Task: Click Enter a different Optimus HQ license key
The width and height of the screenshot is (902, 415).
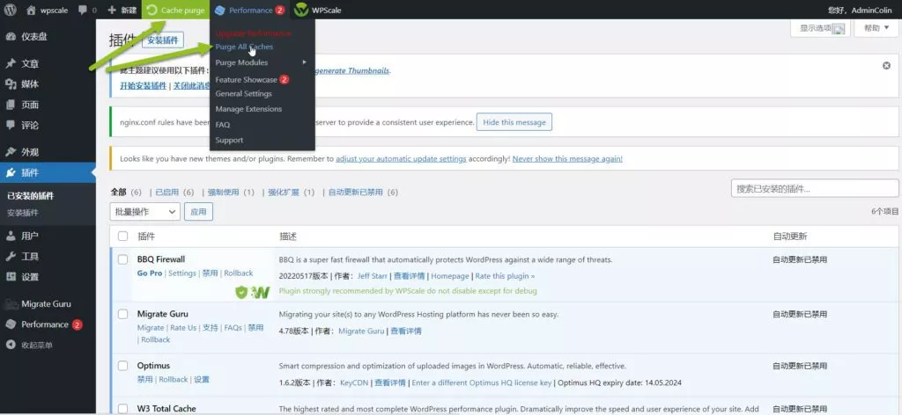Action: click(x=482, y=382)
